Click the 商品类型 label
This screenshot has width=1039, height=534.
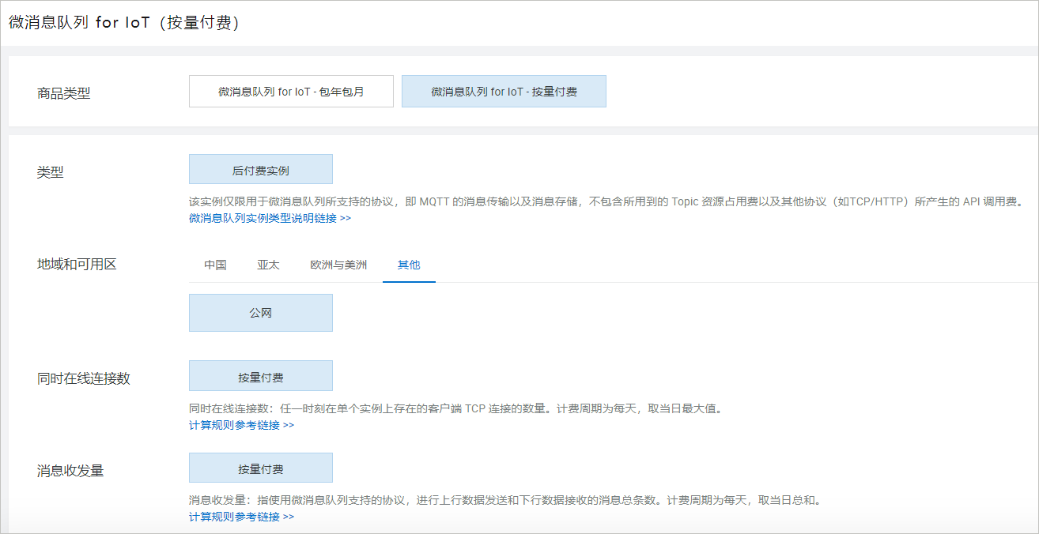pyautogui.click(x=64, y=93)
